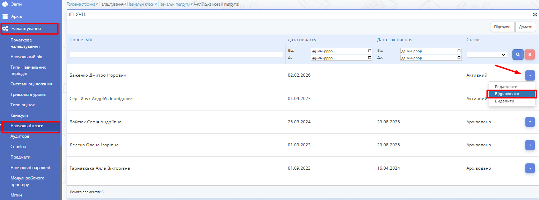Viewport: 539px width, 200px height.
Task: Click the blue search filter icon
Action: click(x=518, y=54)
